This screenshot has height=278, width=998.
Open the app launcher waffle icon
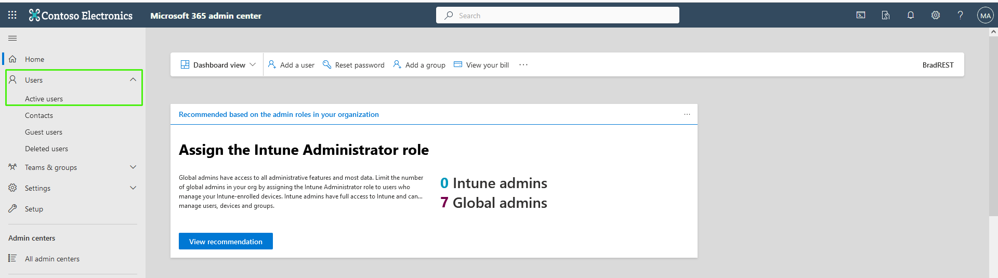coord(12,15)
